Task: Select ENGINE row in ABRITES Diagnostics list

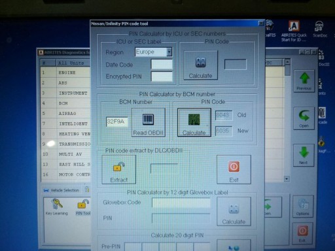Action: click(65, 73)
